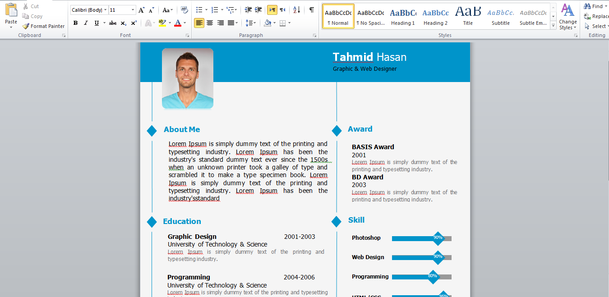Click the Tahmid Hasan name heading

(369, 57)
